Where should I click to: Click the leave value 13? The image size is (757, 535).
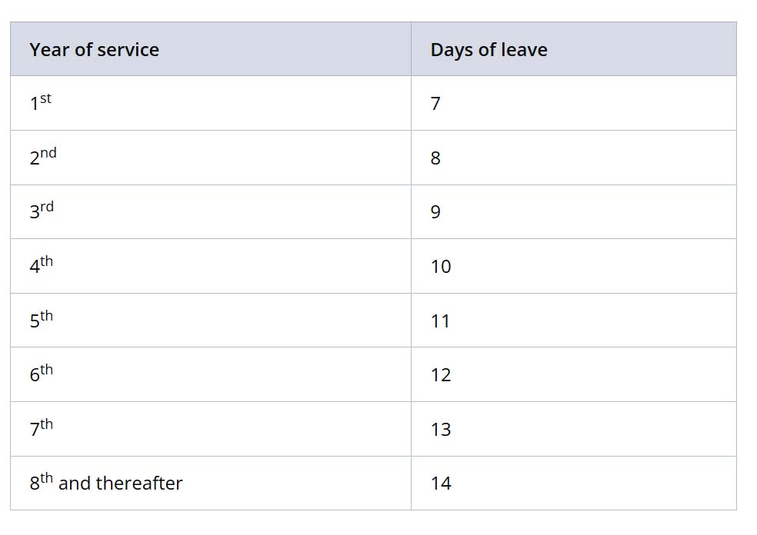tap(441, 430)
